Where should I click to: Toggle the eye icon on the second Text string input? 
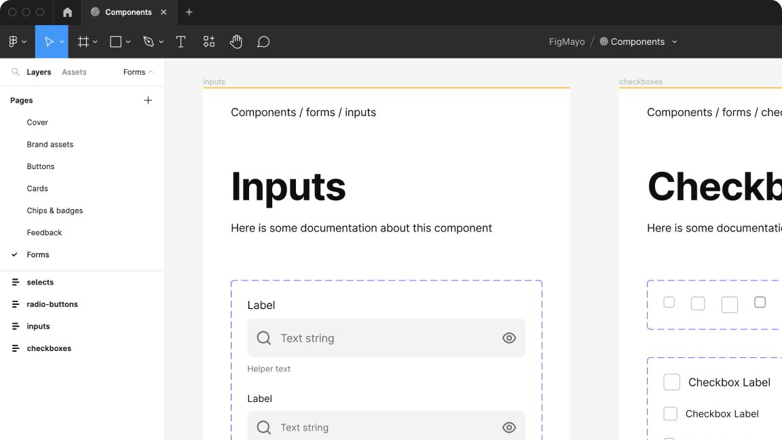point(509,427)
